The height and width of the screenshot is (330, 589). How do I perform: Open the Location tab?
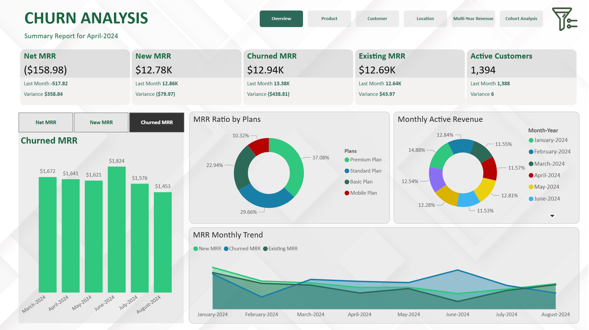[425, 19]
